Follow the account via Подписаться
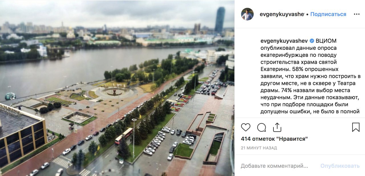Screen dimensions: 365x176 point(328,14)
